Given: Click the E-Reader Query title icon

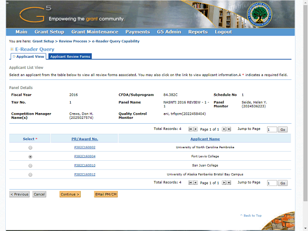Looking at the screenshot, I should tap(12, 49).
